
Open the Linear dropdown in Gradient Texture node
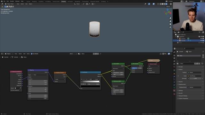(60, 80)
